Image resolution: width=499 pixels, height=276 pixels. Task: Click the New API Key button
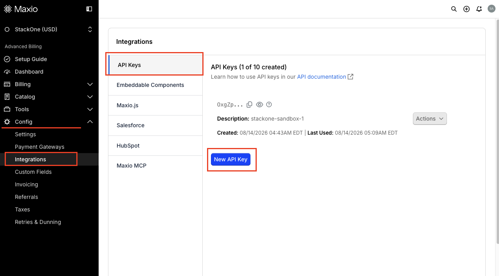[231, 159]
